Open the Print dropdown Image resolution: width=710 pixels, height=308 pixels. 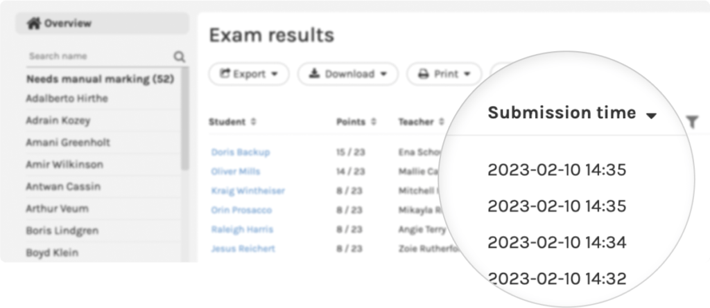[444, 74]
